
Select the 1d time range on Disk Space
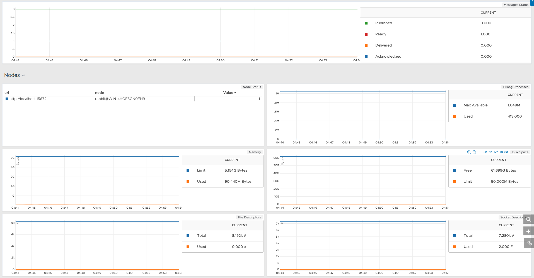click(x=501, y=152)
